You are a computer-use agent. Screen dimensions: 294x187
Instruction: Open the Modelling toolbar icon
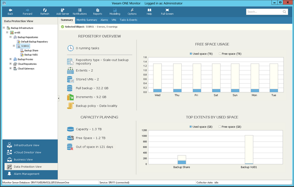point(115,10)
